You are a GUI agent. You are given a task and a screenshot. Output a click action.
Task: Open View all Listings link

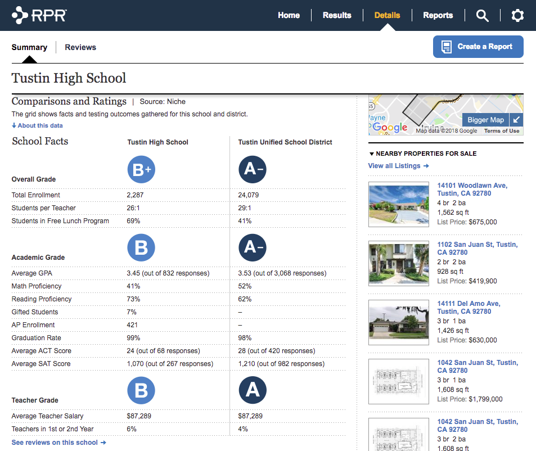(x=399, y=166)
